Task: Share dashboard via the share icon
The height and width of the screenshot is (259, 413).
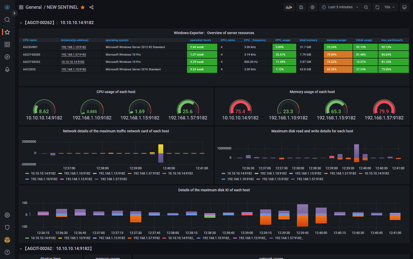Action: pos(91,7)
